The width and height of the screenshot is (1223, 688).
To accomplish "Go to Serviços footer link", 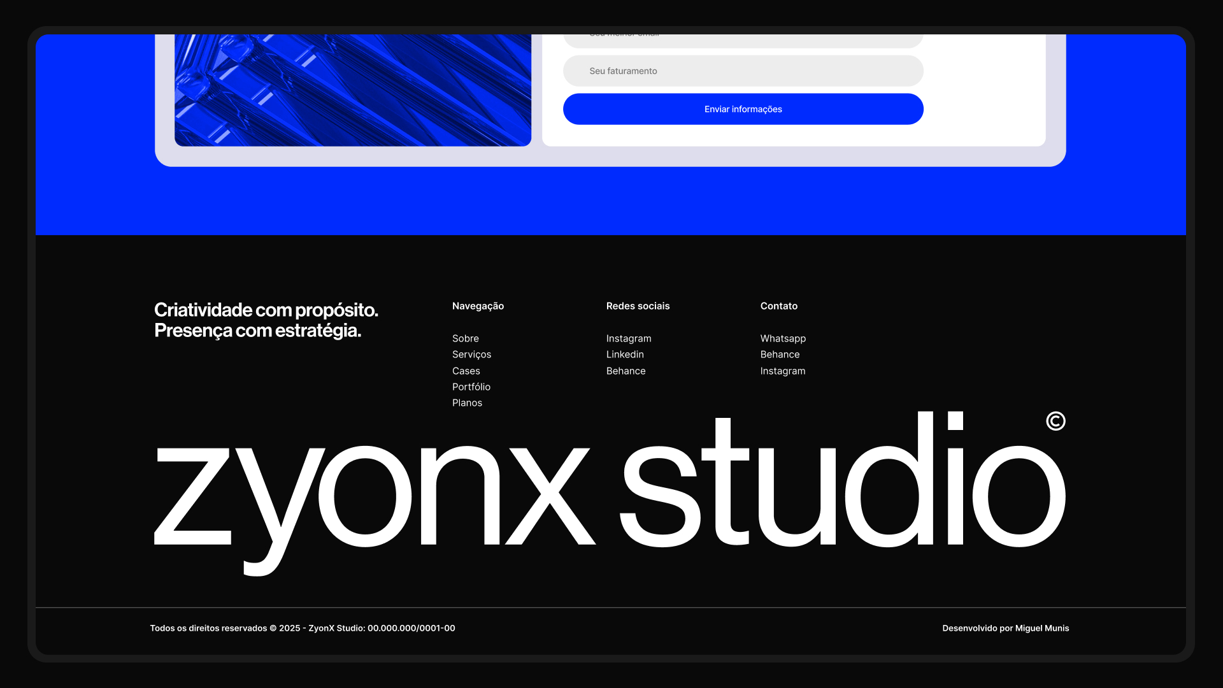I will 471,354.
